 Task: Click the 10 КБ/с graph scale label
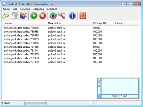(x=99, y=83)
